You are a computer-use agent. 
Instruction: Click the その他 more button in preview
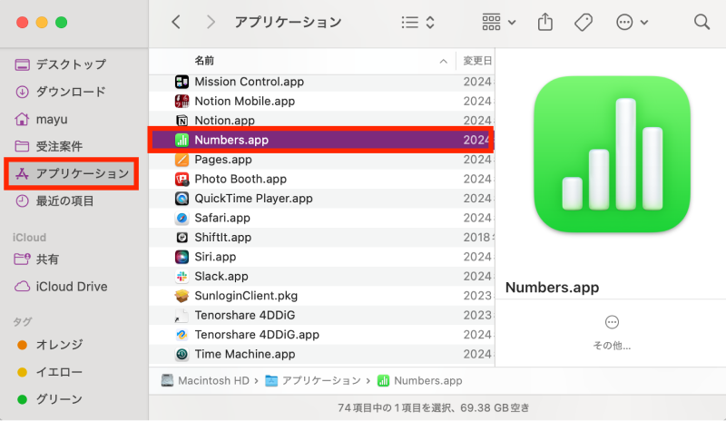(x=612, y=333)
